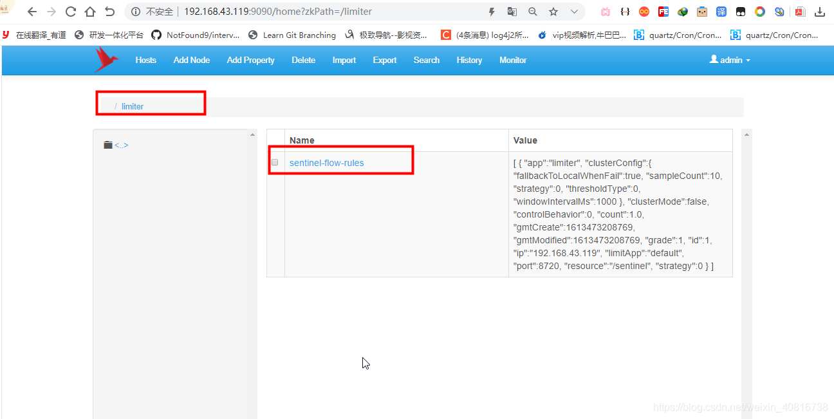The image size is (834, 419).
Task: Tick the sentinel-flow-rules checkbox
Action: [275, 162]
